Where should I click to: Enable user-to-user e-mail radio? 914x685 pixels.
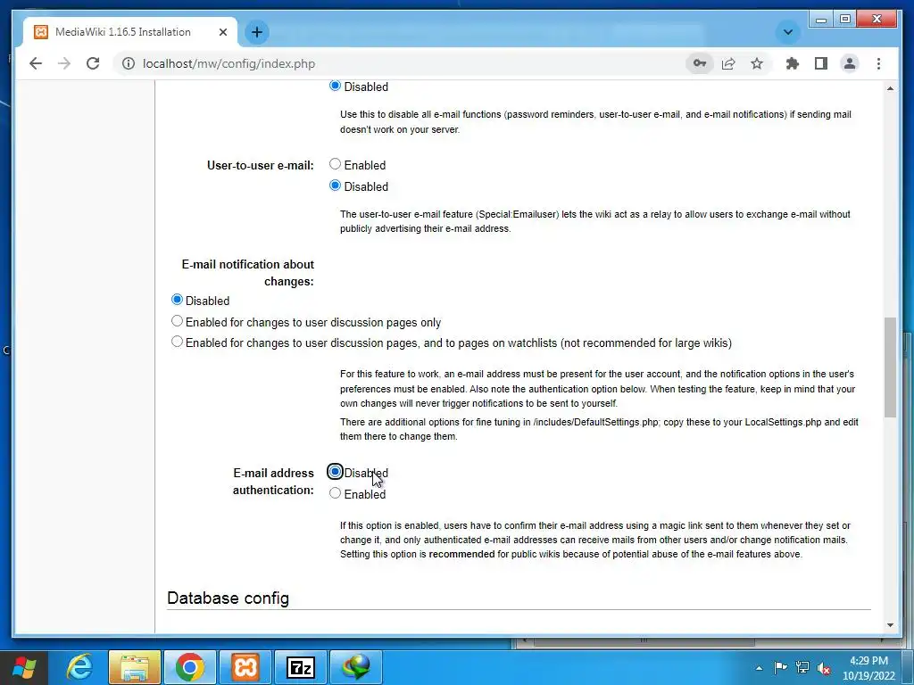pos(335,164)
